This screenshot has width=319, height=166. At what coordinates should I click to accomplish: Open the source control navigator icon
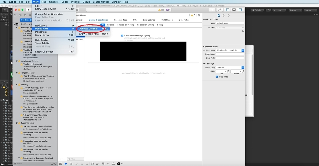pyautogui.click(x=20, y=15)
